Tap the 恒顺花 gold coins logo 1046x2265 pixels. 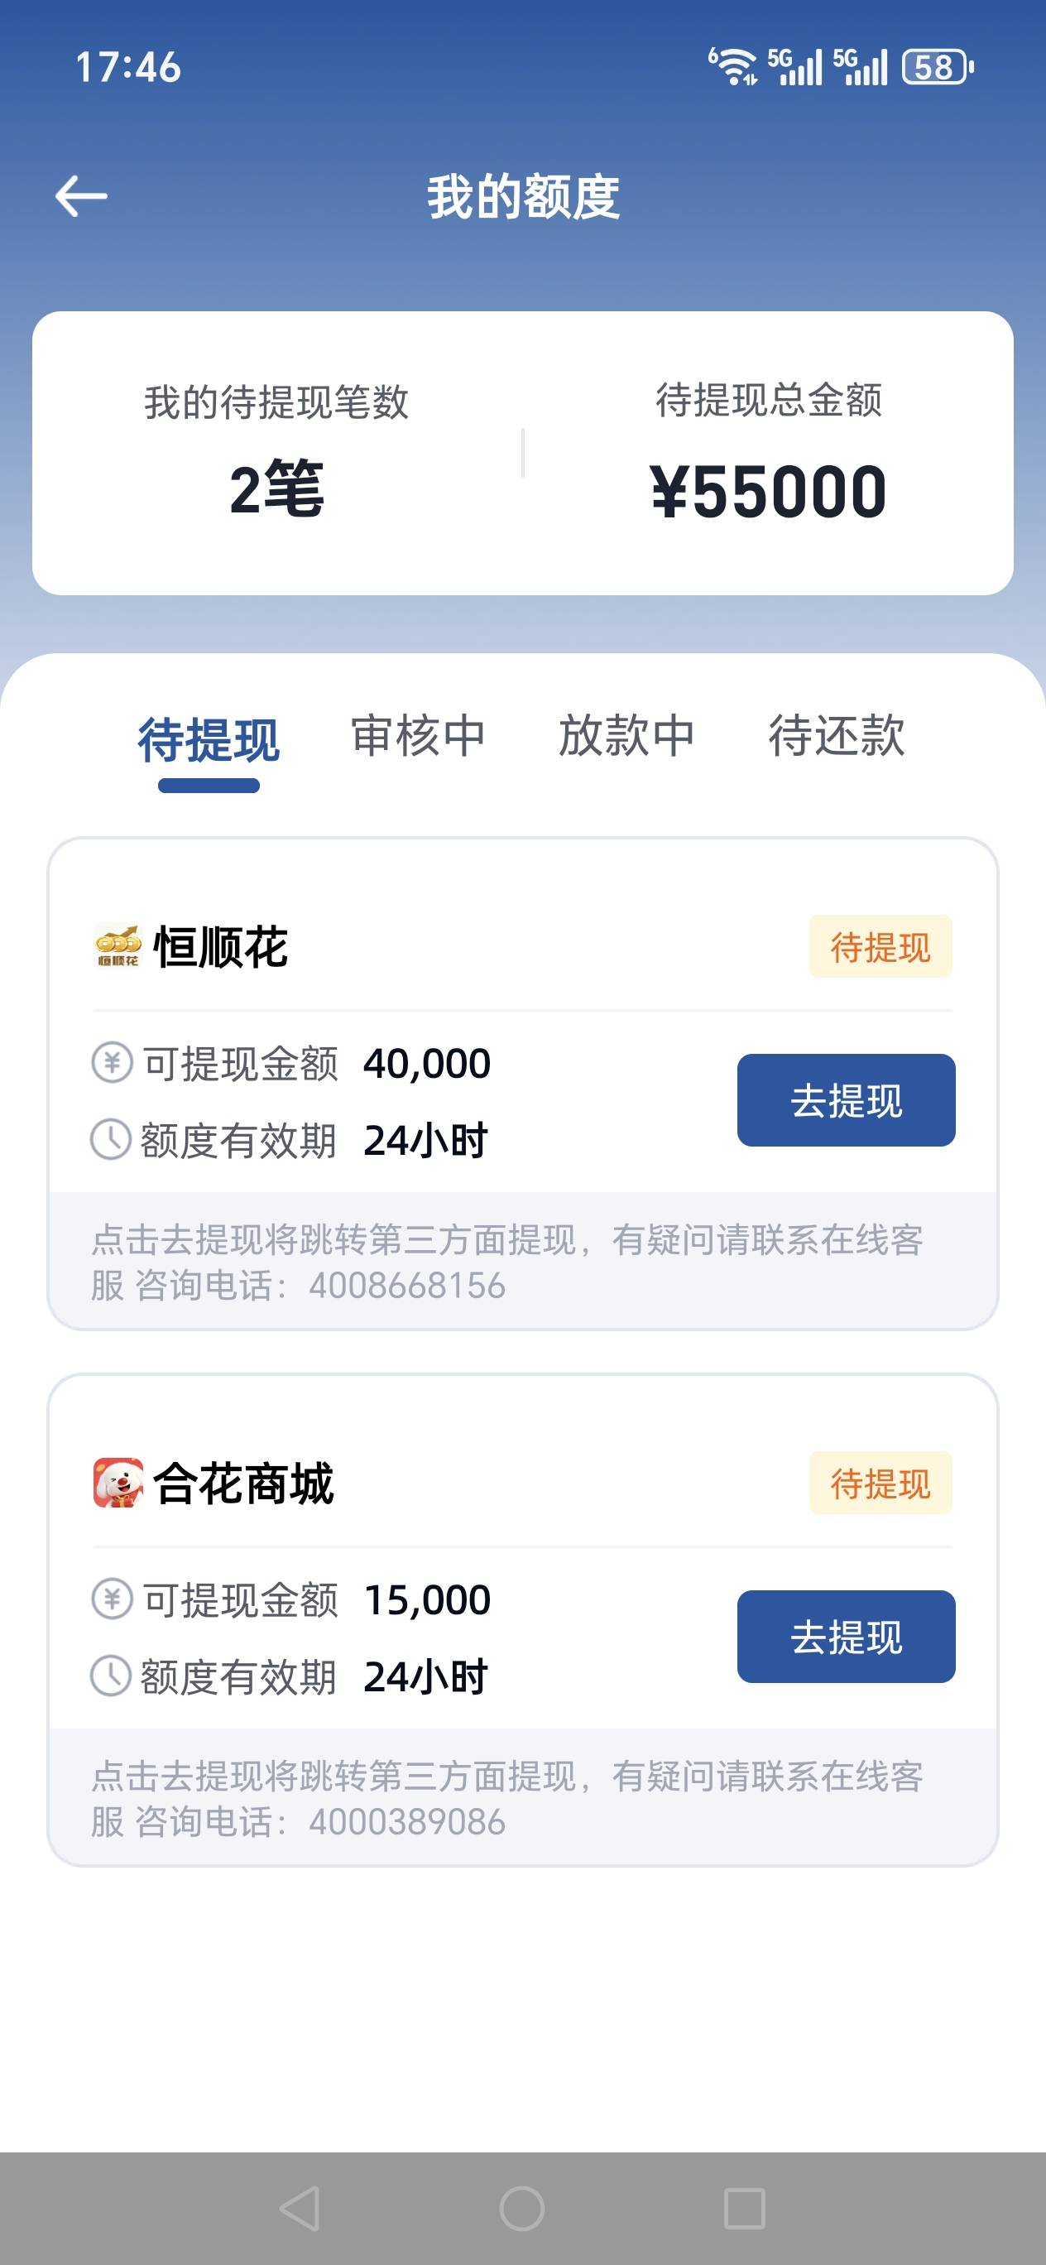118,946
